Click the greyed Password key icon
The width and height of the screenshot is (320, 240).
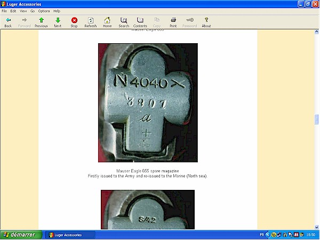pyautogui.click(x=190, y=20)
